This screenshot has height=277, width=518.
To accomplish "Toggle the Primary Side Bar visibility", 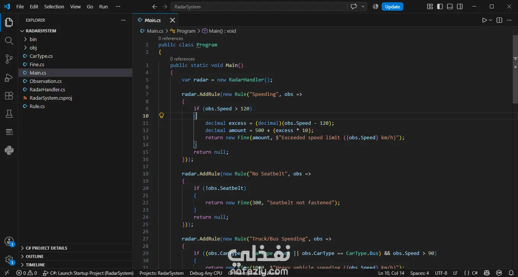I will pos(440,6).
